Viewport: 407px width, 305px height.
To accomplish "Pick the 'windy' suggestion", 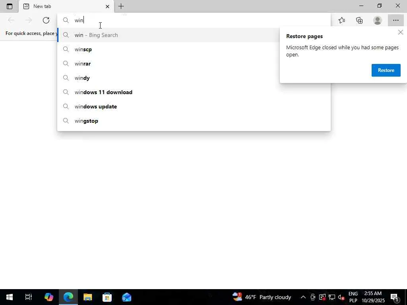I will coord(168,78).
